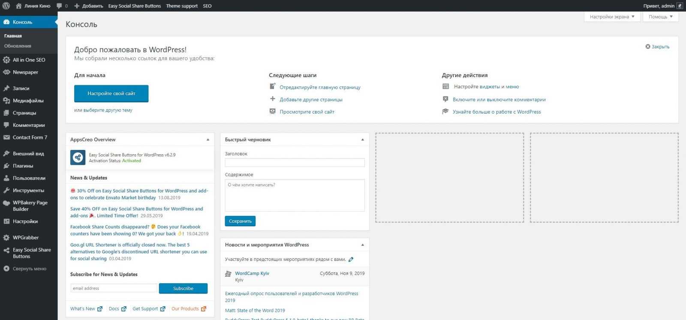Open Save 40% OFF news link
Image resolution: width=686 pixels, height=320 pixels.
click(136, 212)
